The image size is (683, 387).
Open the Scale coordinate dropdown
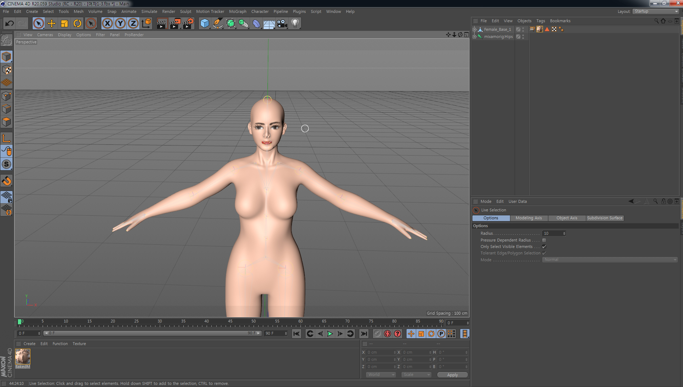[416, 375]
